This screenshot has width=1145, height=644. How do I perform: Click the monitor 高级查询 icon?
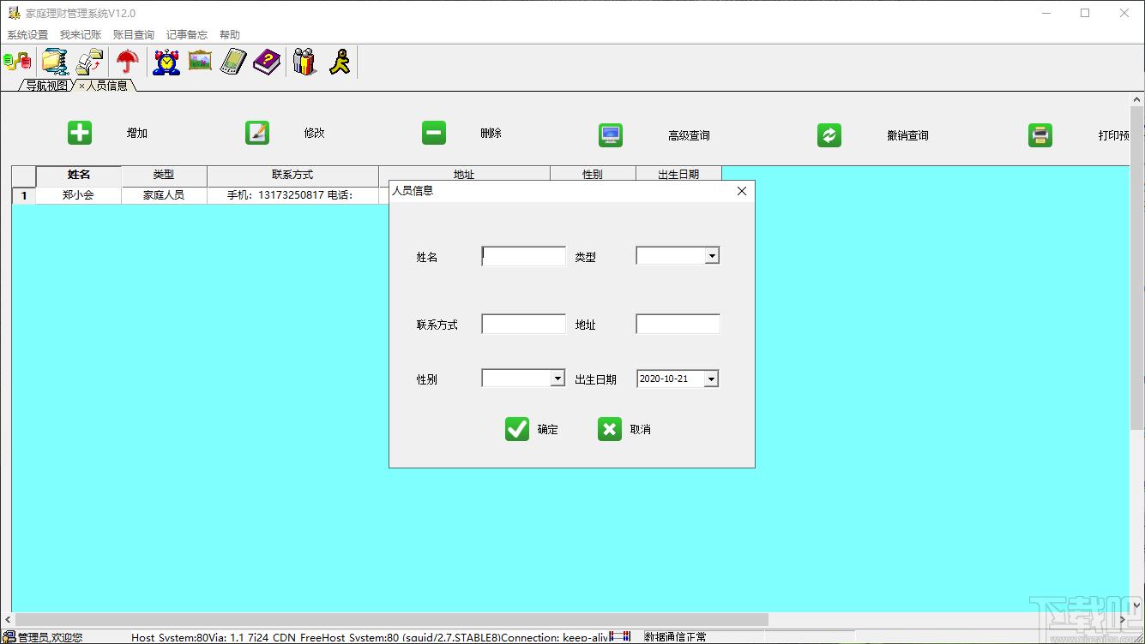pos(611,135)
